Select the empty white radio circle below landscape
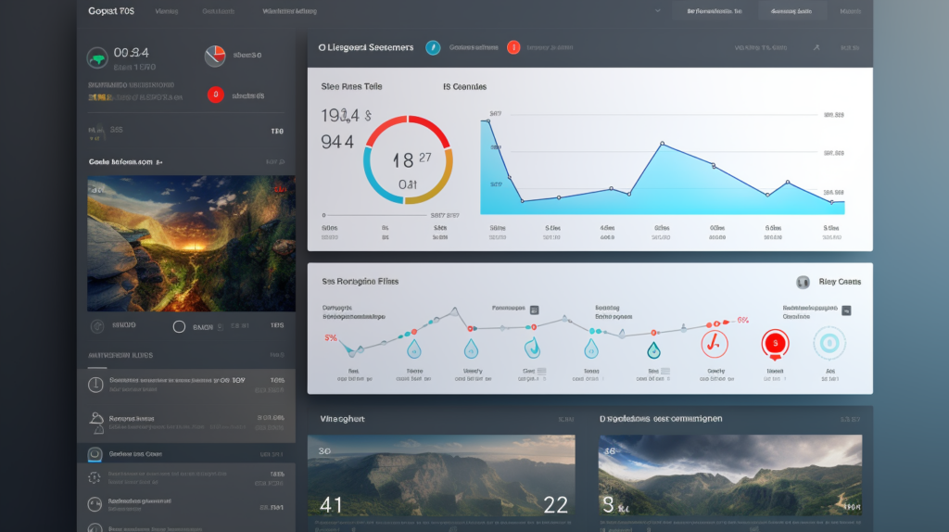The image size is (949, 532). click(x=179, y=327)
